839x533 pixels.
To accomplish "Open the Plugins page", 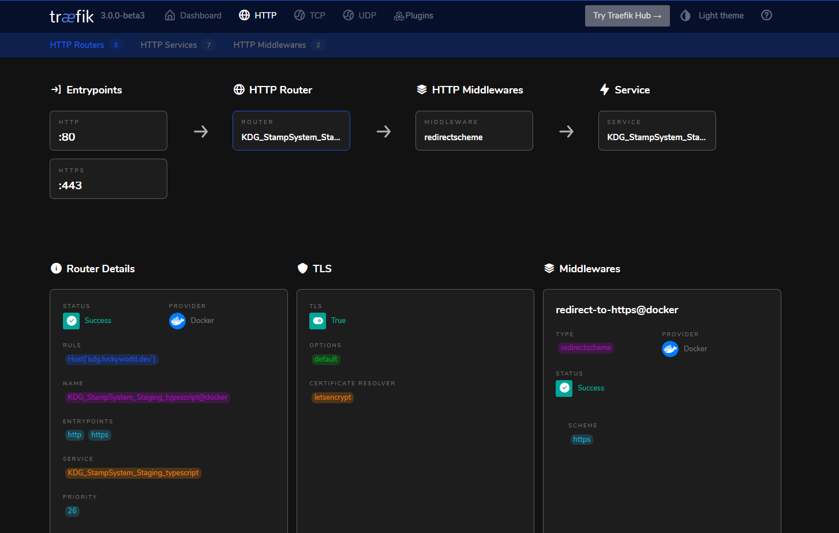I will [x=413, y=16].
